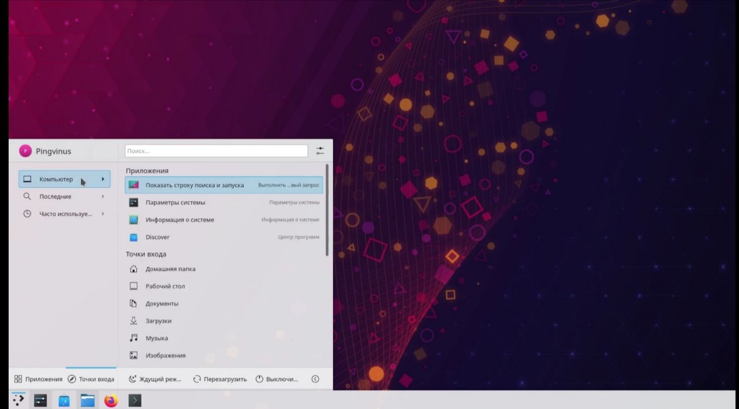Click the Документы files icon
The height and width of the screenshot is (409, 739).
(x=134, y=304)
